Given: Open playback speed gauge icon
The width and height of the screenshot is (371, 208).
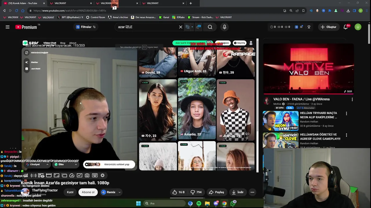Looking at the screenshot, I should click(72, 175).
